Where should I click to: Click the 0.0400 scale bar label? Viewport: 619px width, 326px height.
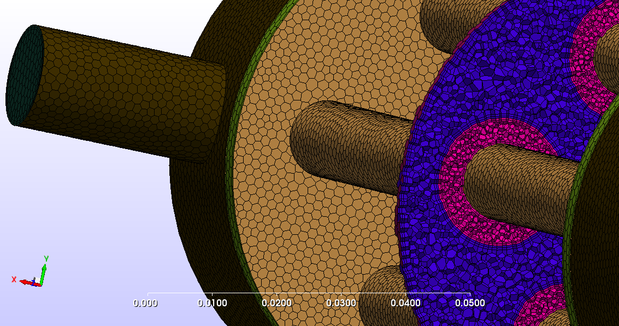click(x=405, y=303)
